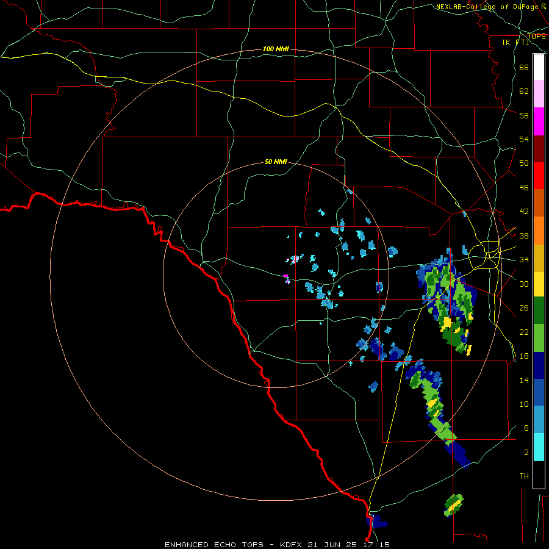Viewport: 549px width, 549px height.
Task: Pick the light pink legend swatch
Action: (x=539, y=93)
